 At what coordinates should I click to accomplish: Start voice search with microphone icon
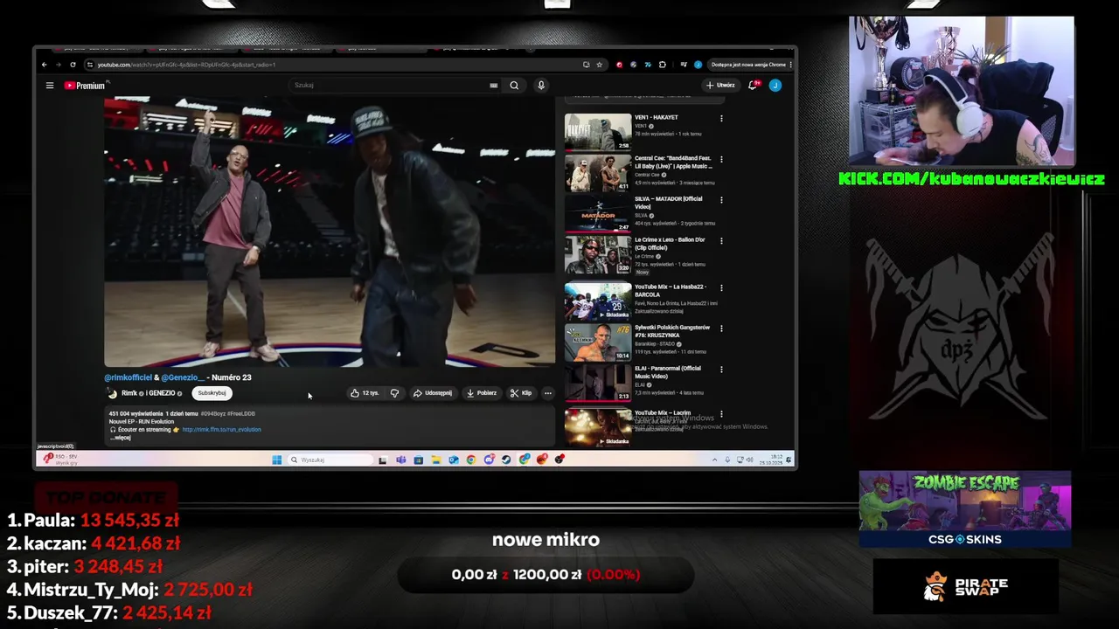(541, 86)
